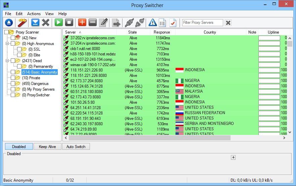Check the (0) Elite folder checkbox
296x186 pixels.
click(x=19, y=55)
